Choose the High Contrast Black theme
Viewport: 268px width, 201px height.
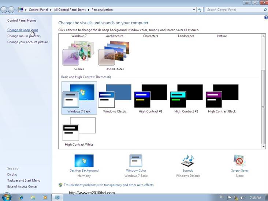(x=222, y=98)
